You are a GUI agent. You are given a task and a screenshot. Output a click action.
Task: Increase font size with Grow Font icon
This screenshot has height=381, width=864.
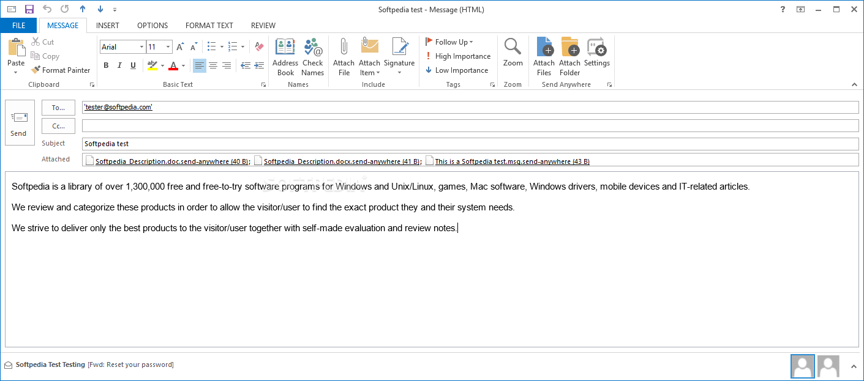(x=180, y=47)
